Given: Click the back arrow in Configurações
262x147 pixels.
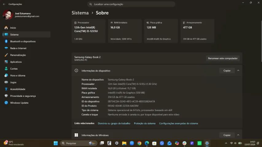Looking at the screenshot, I should click(x=4, y=4).
